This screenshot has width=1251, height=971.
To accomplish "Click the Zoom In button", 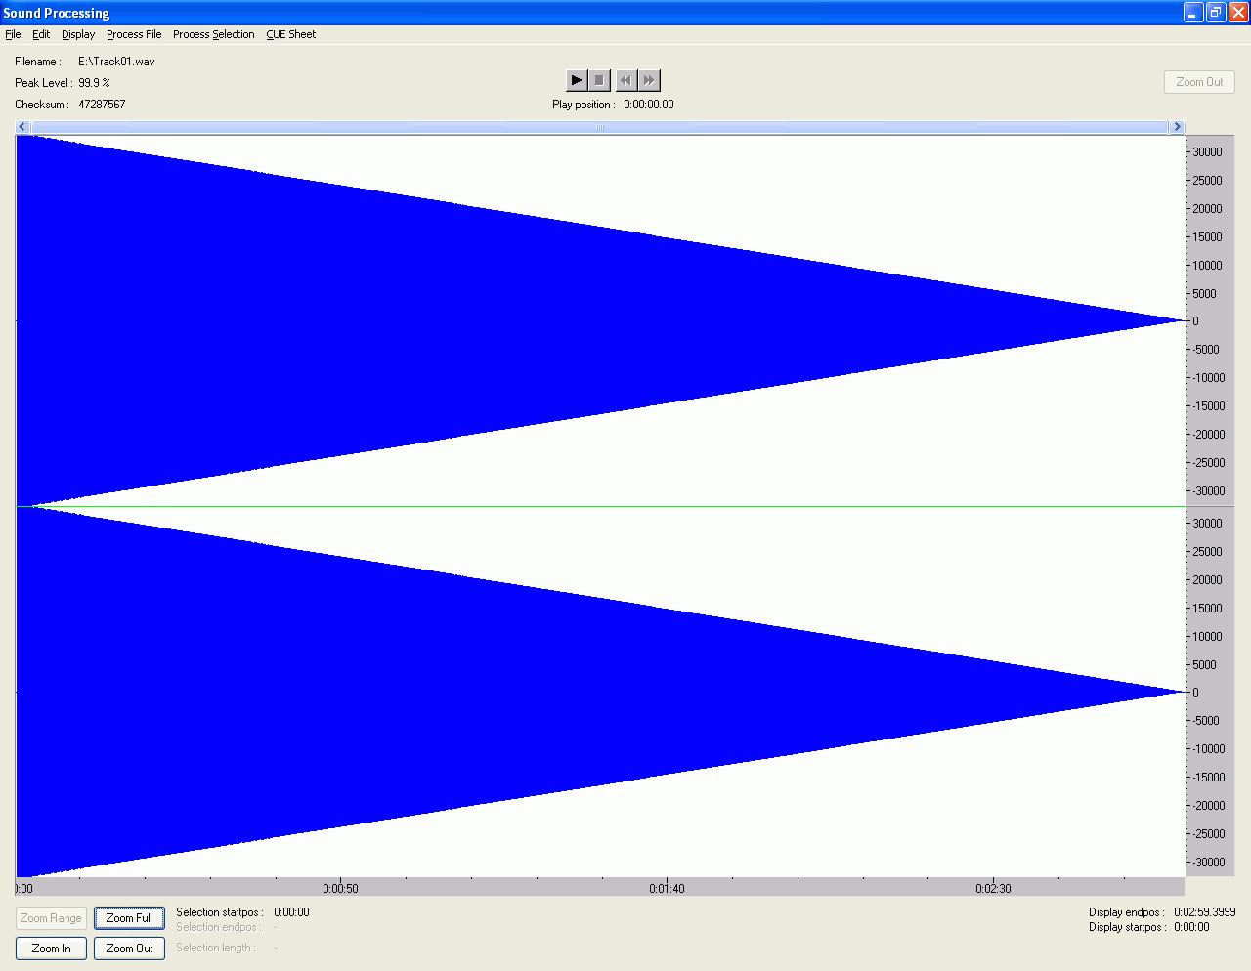I will click(51, 949).
